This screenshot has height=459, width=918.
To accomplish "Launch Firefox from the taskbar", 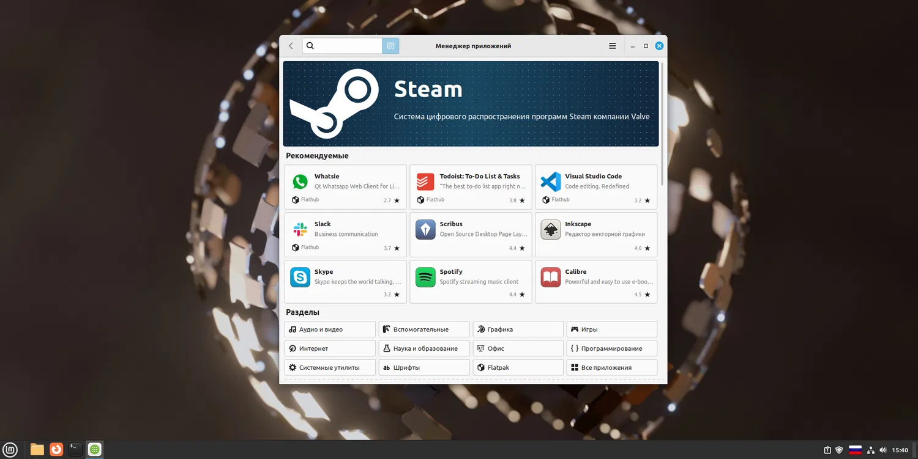I will [56, 450].
